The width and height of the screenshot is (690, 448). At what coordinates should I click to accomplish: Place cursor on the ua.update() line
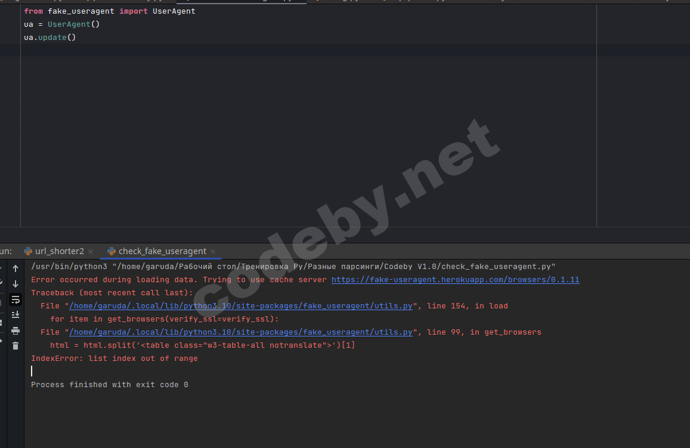pos(49,37)
